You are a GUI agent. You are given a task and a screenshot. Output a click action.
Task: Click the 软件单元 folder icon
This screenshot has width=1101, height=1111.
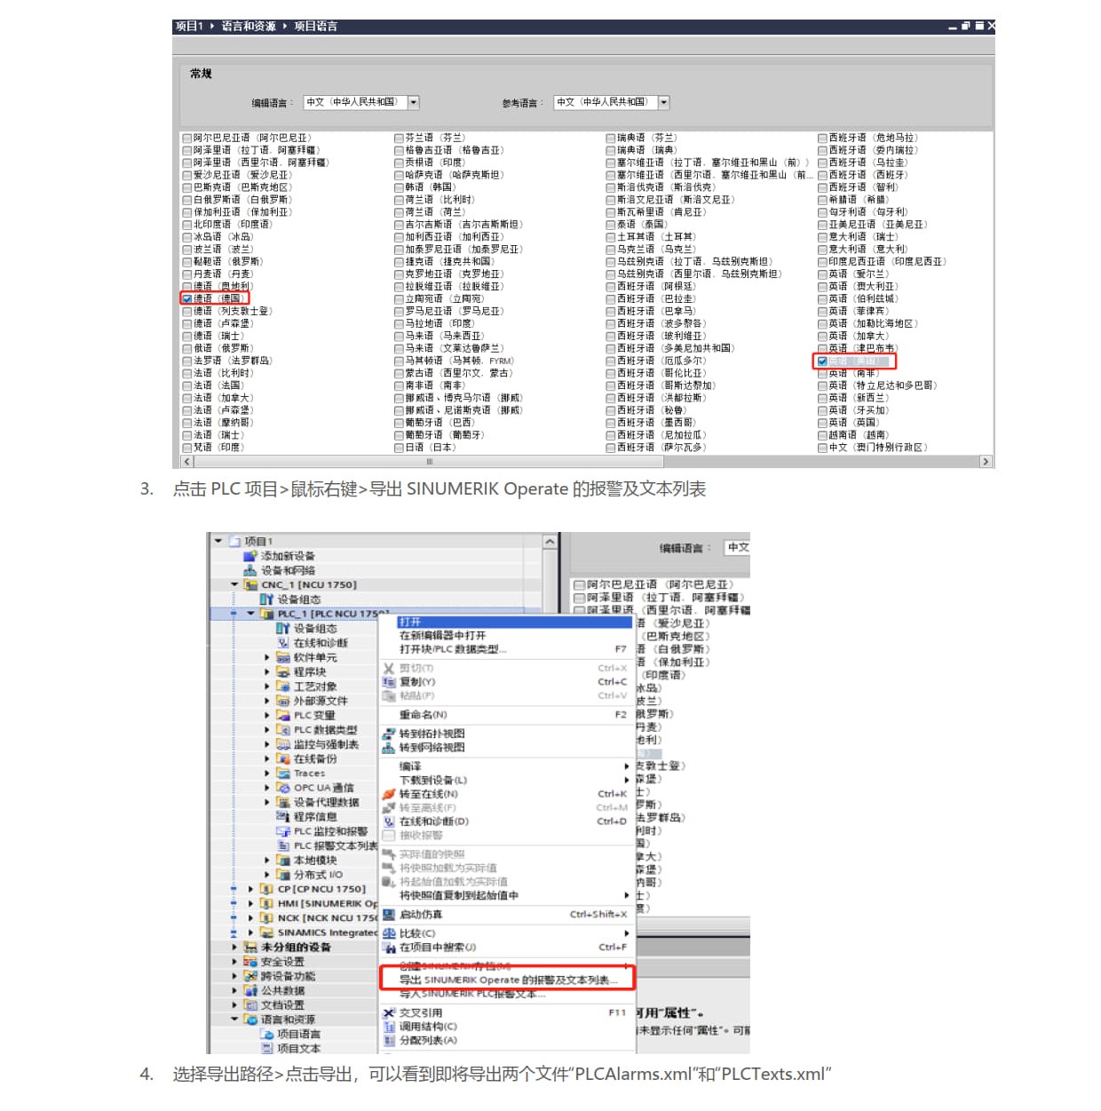(283, 657)
